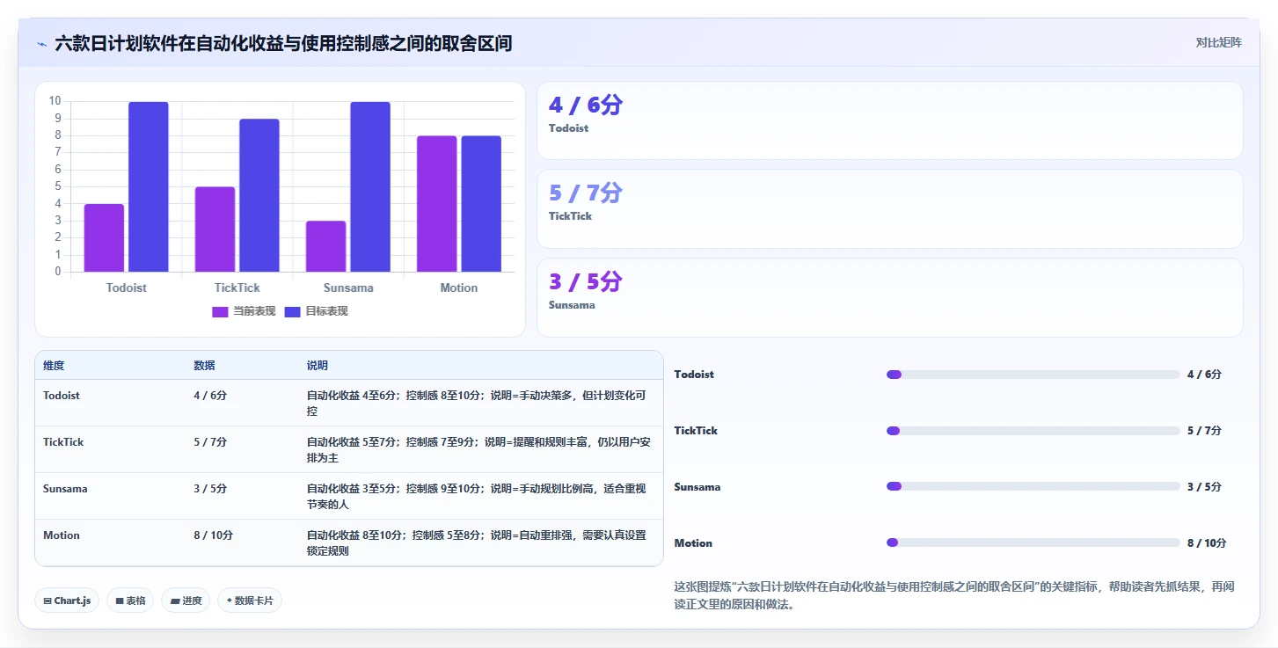Image resolution: width=1278 pixels, height=648 pixels.
Task: Click the 表格 tag chip
Action: click(x=130, y=601)
